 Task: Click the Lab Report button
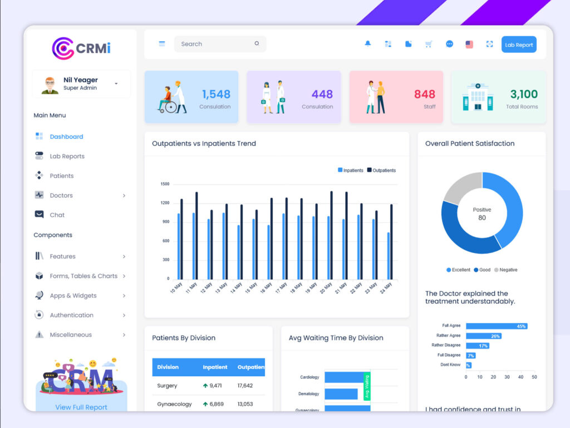[x=518, y=45]
